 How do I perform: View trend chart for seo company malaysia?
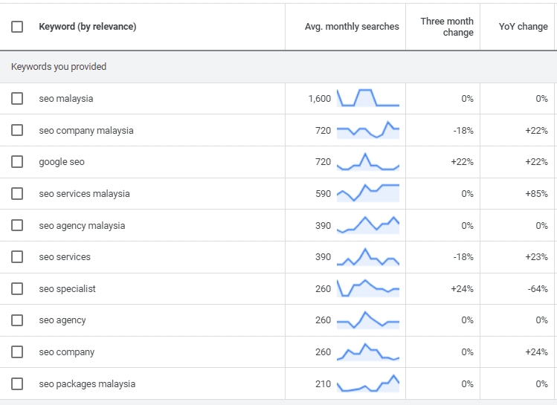(x=368, y=130)
